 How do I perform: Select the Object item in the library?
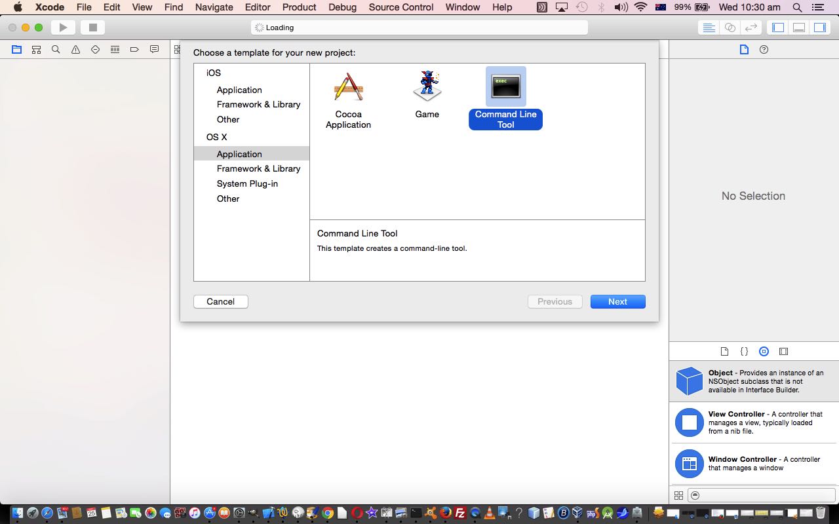pos(754,381)
